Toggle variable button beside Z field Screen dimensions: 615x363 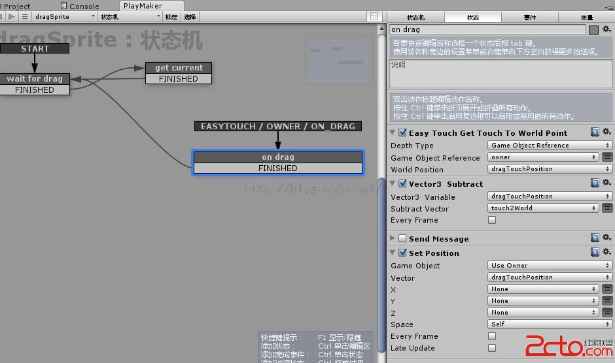click(x=607, y=313)
